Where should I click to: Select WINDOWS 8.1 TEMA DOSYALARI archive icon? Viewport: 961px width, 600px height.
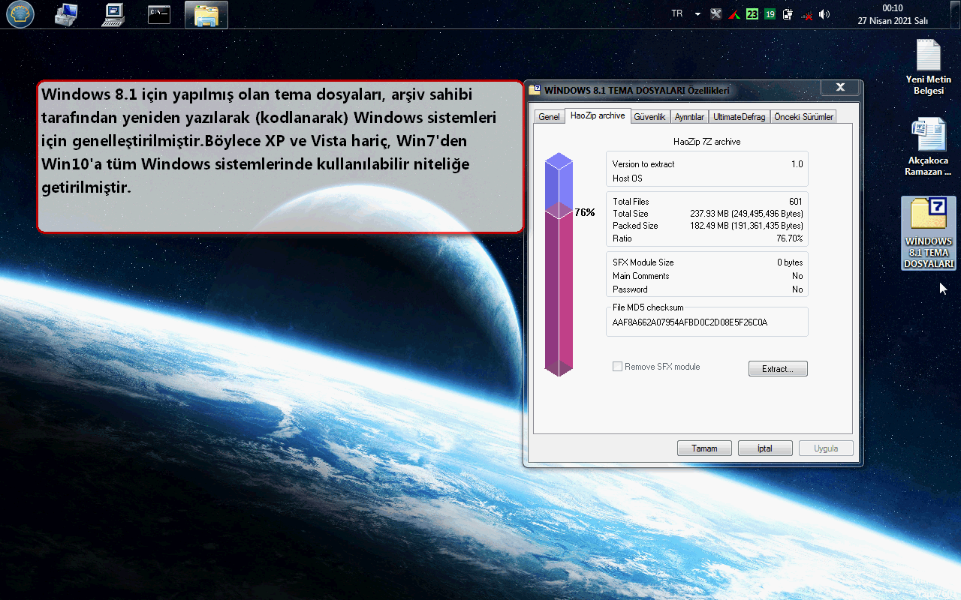click(x=929, y=233)
